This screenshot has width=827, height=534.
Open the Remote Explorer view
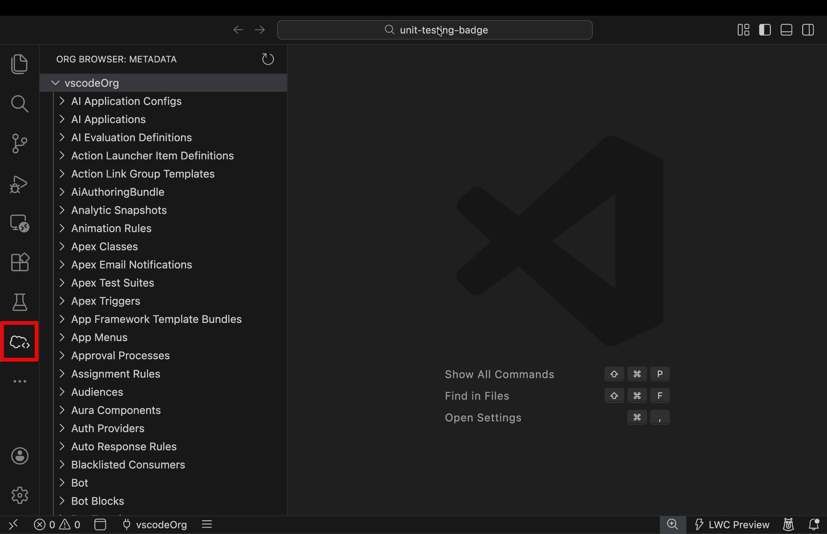pyautogui.click(x=19, y=223)
